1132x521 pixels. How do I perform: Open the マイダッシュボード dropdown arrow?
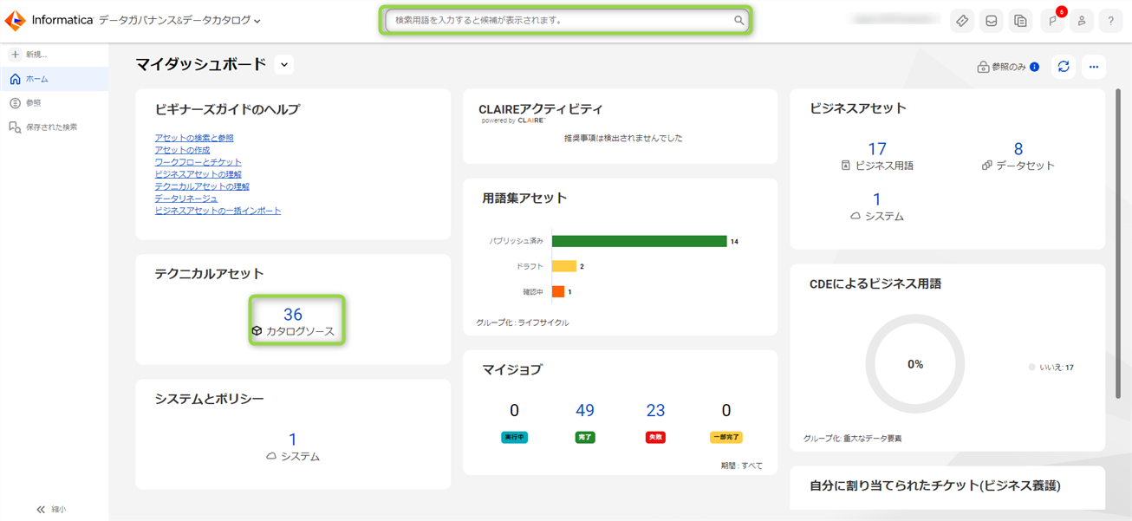coord(283,64)
